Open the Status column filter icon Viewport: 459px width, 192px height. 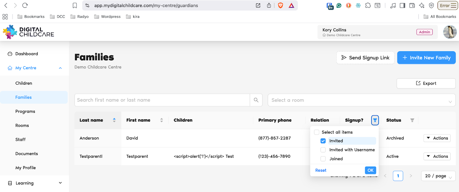pyautogui.click(x=412, y=120)
